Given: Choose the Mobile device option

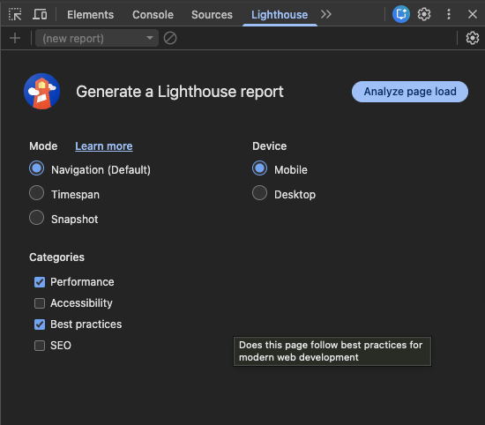Looking at the screenshot, I should (x=260, y=168).
